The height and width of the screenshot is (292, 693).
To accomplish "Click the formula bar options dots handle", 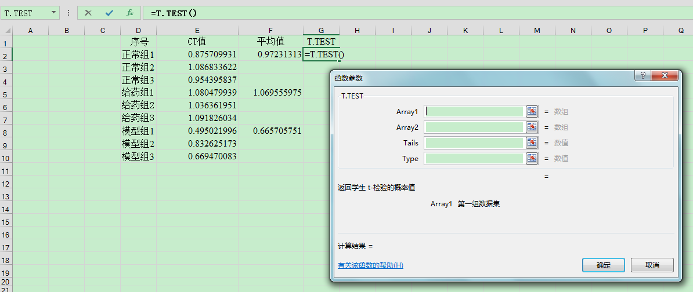I will (x=68, y=13).
